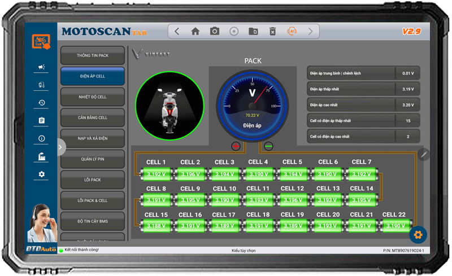Click 'Kết nối thành công!' status text
Image resolution: width=452 pixels, height=276 pixels.
(x=81, y=250)
